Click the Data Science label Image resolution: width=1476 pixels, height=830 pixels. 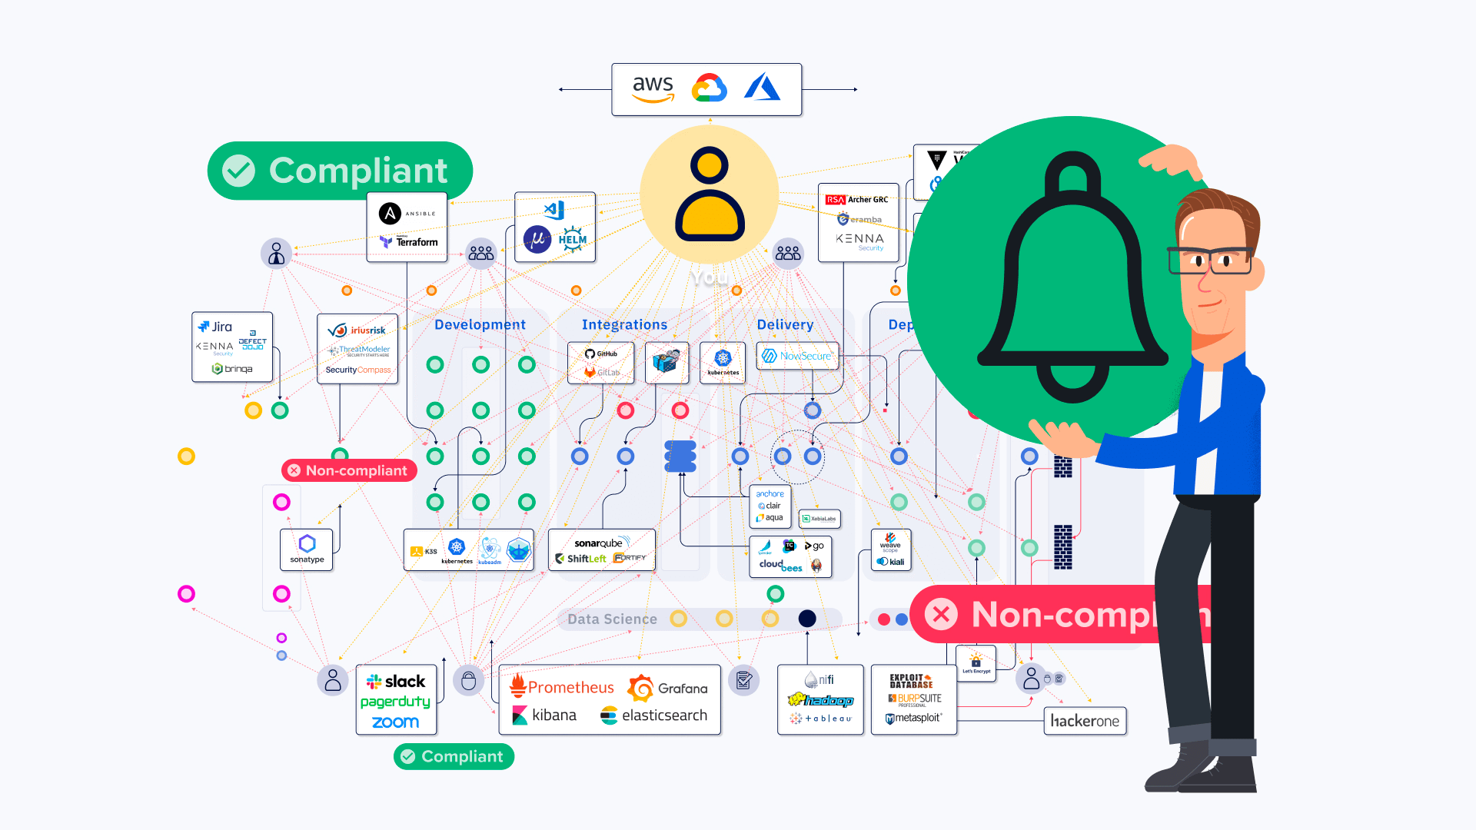612,619
